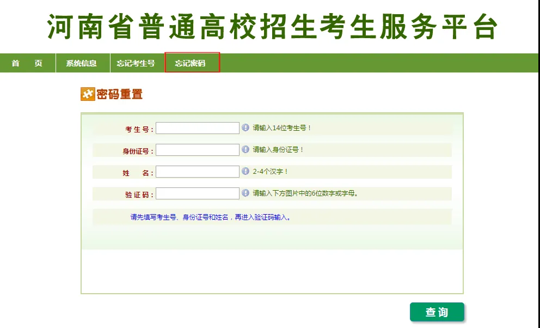This screenshot has width=540, height=328.
Task: Click the 验证码 input box
Action: (198, 193)
